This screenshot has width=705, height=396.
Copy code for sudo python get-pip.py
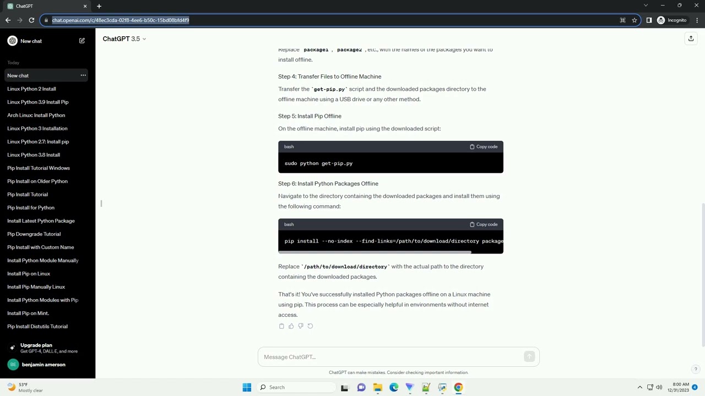tap(484, 147)
